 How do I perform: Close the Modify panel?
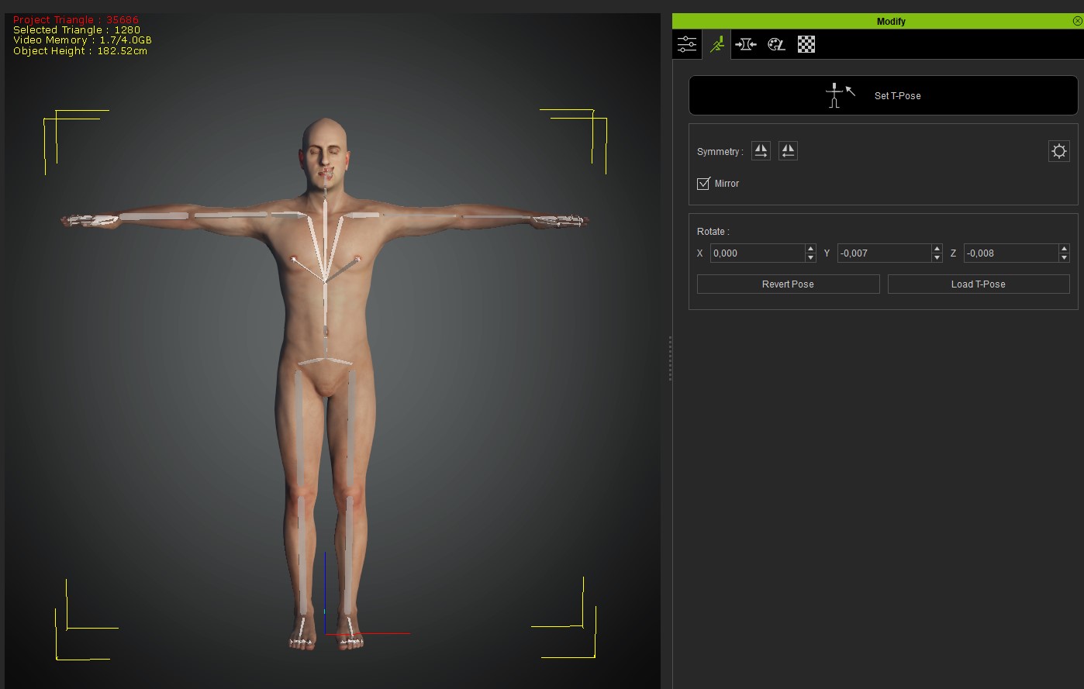tap(1077, 22)
